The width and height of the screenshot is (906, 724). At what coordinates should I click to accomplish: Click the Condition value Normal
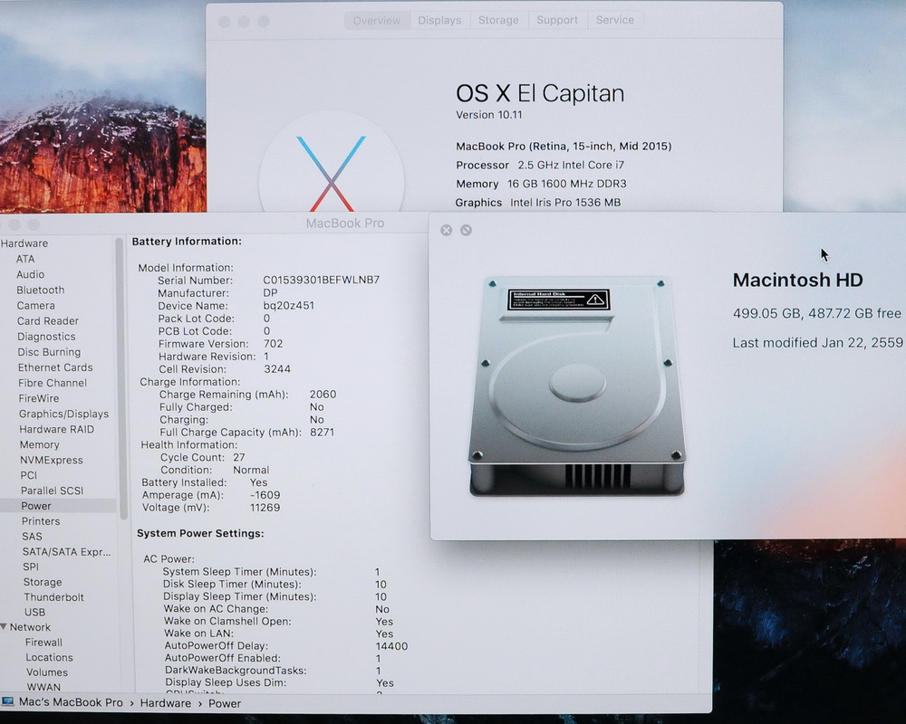tap(251, 470)
